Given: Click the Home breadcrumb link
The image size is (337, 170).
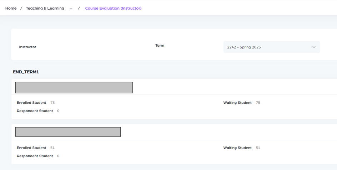Looking at the screenshot, I should [11, 8].
